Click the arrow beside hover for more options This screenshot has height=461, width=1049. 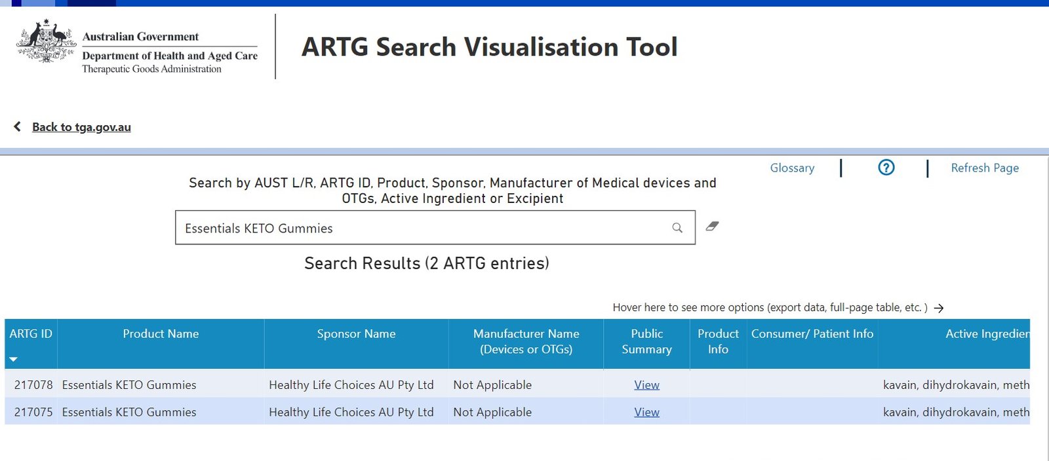coord(939,308)
